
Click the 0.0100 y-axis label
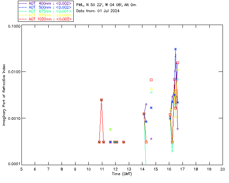click(14, 71)
